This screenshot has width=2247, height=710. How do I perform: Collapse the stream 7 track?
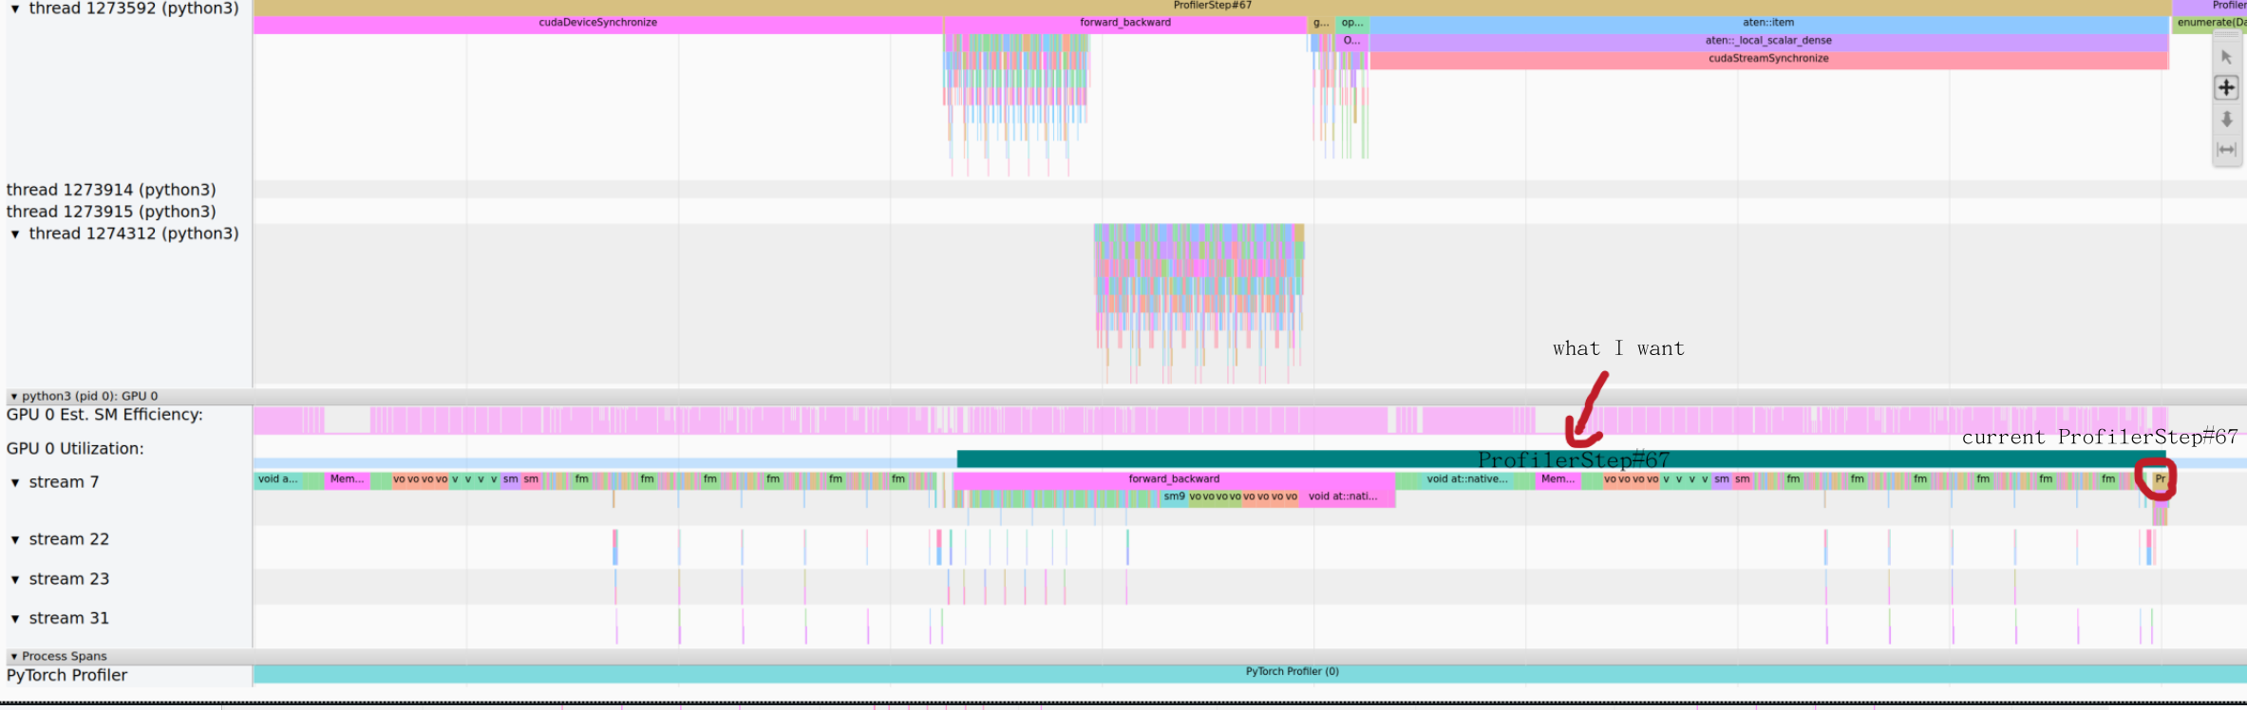click(x=15, y=483)
